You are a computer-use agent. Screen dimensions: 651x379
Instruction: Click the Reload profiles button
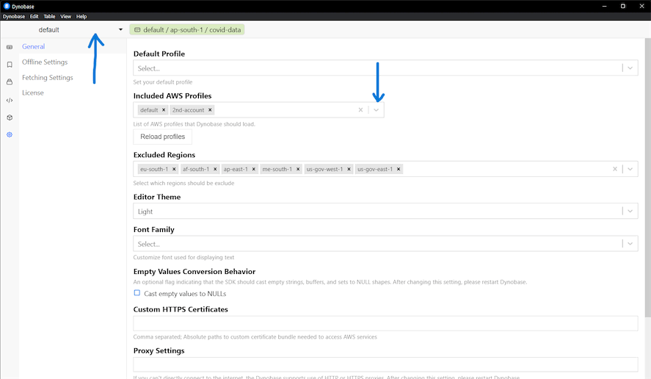coord(163,137)
